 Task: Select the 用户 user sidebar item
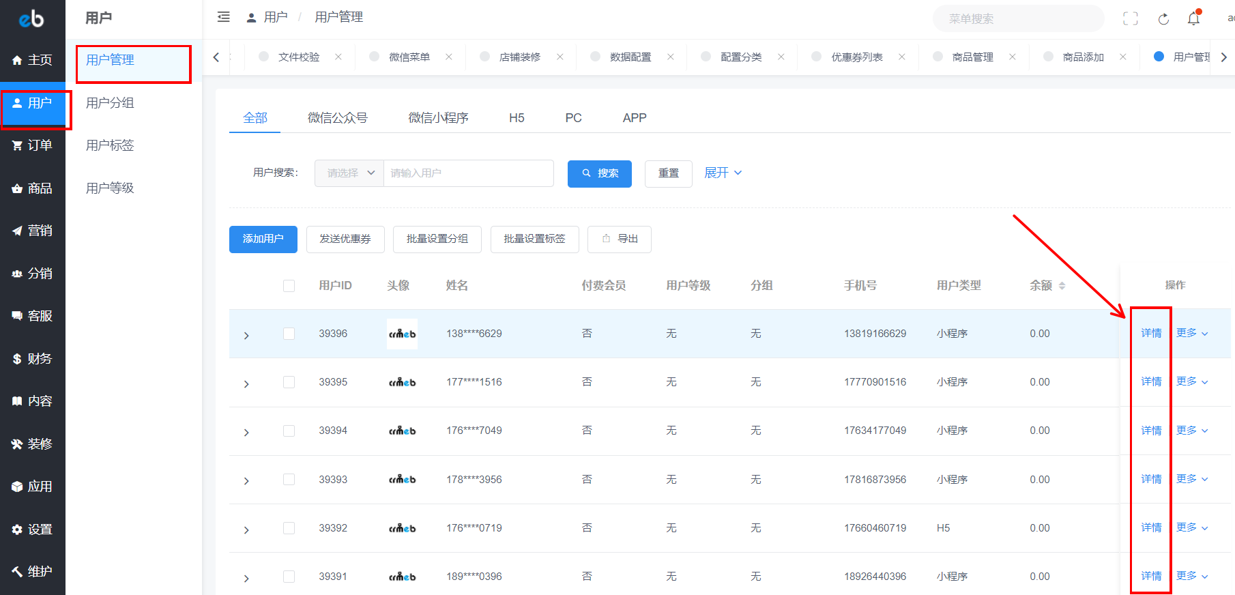(32, 103)
